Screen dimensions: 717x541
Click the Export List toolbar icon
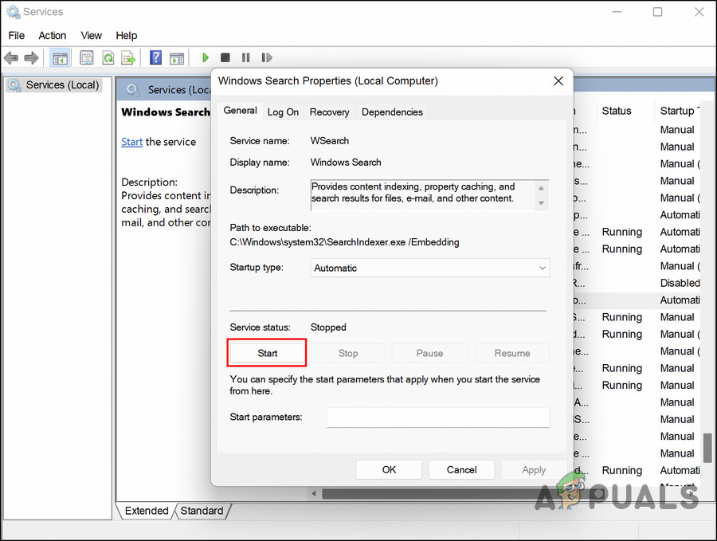coord(128,57)
